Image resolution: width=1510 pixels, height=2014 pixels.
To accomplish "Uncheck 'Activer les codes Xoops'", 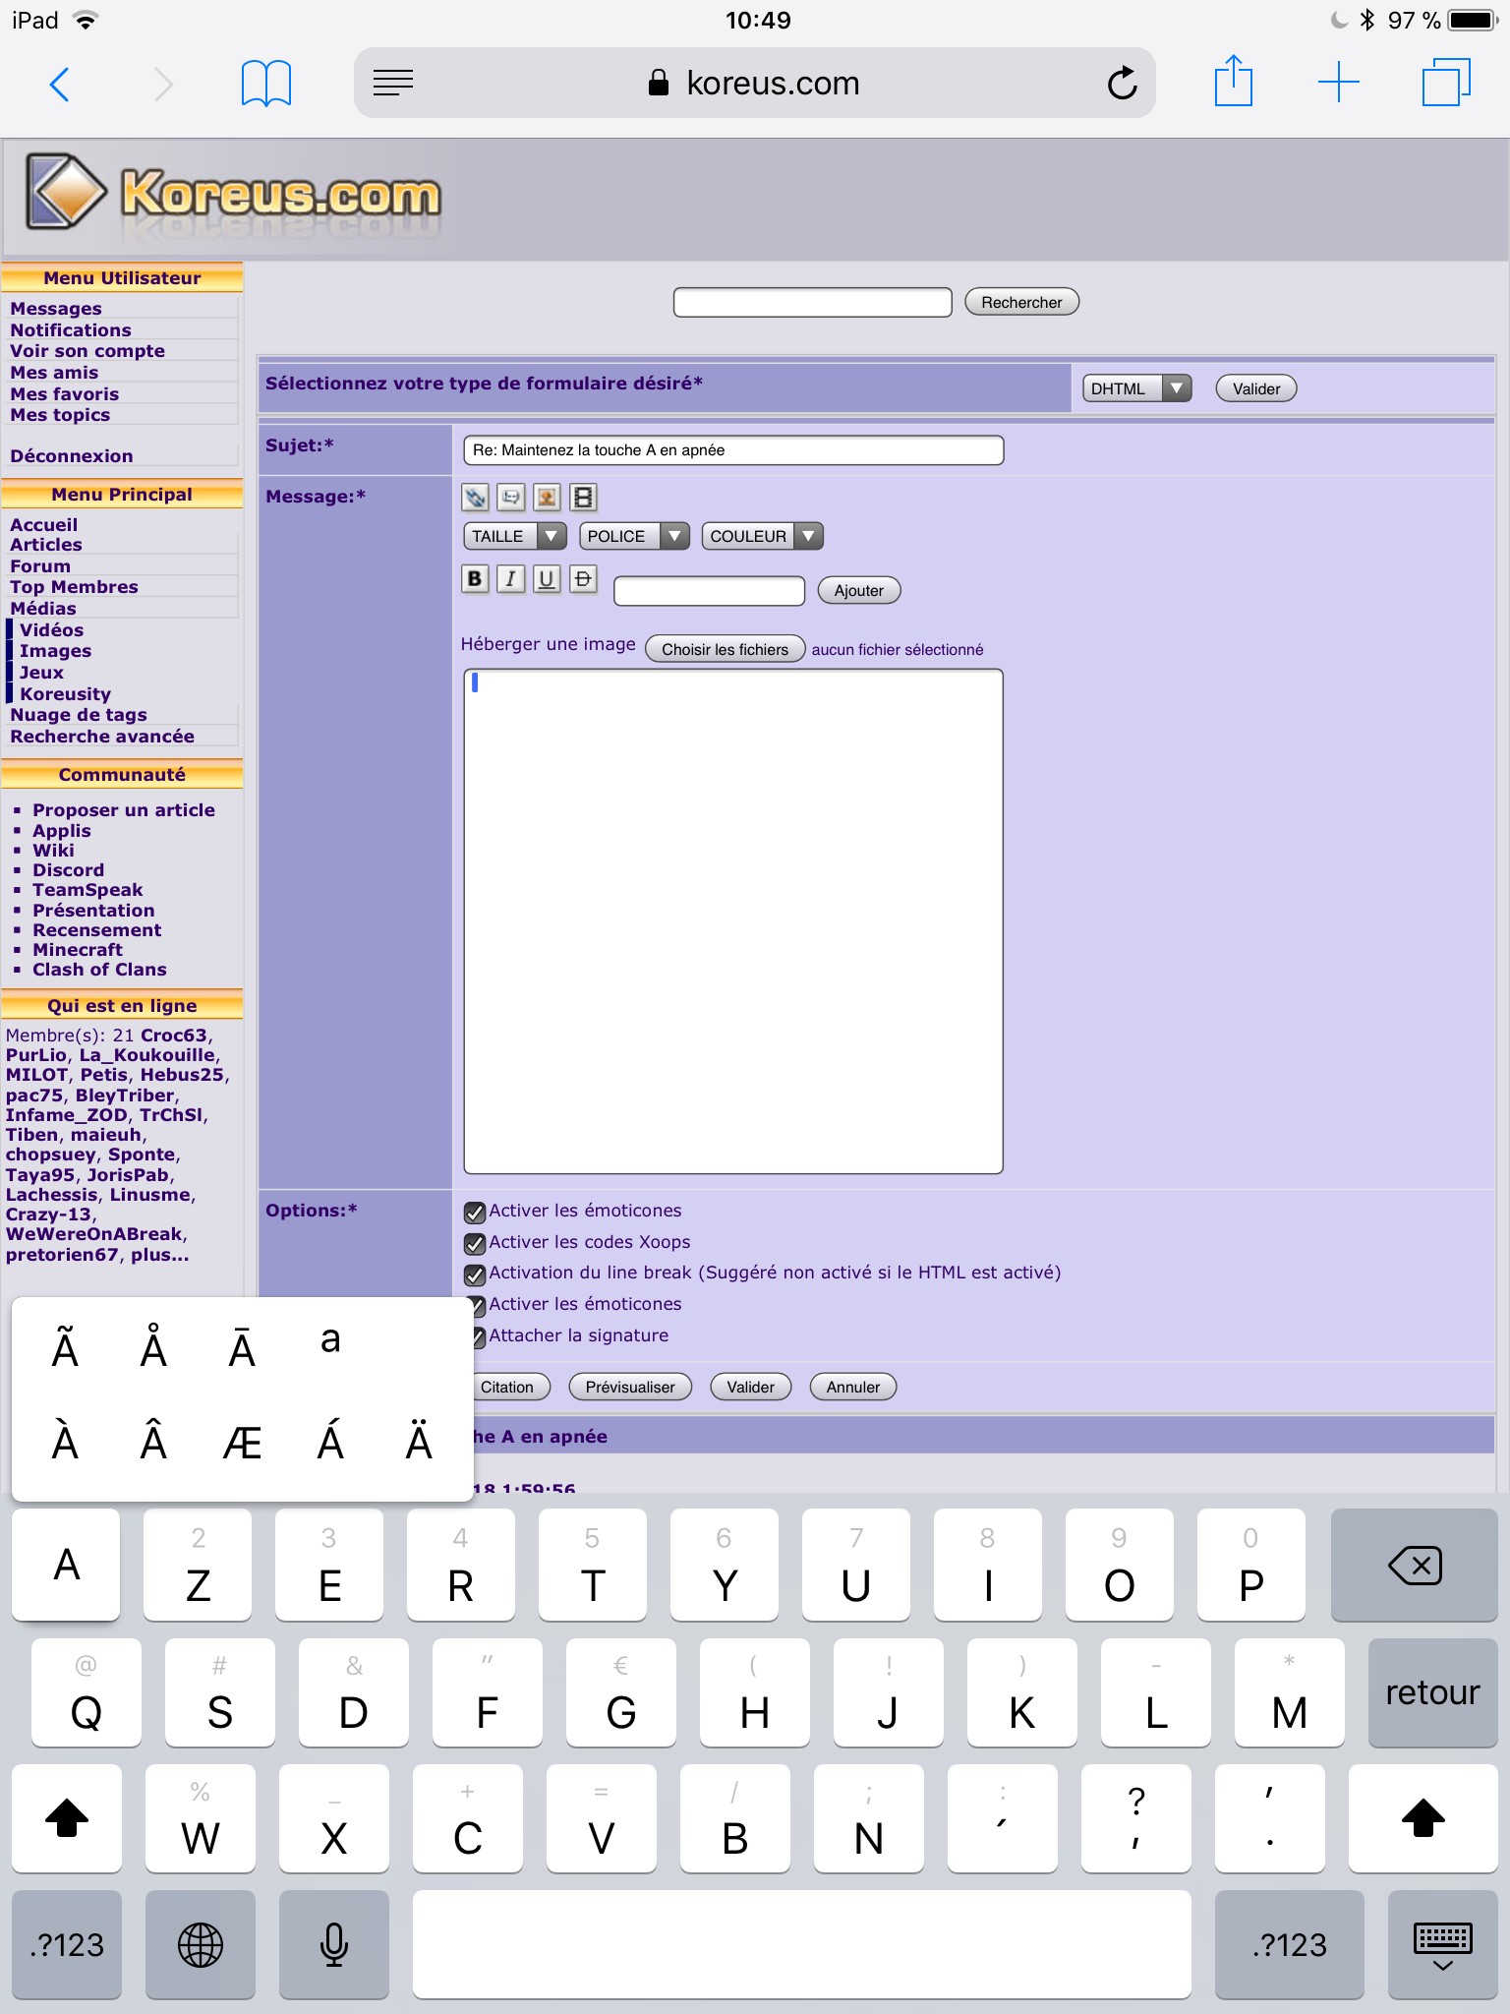I will 475,1243.
